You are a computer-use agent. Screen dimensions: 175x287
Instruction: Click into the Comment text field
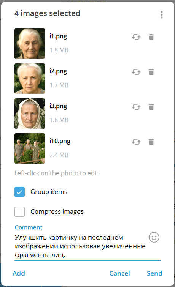tap(81, 246)
